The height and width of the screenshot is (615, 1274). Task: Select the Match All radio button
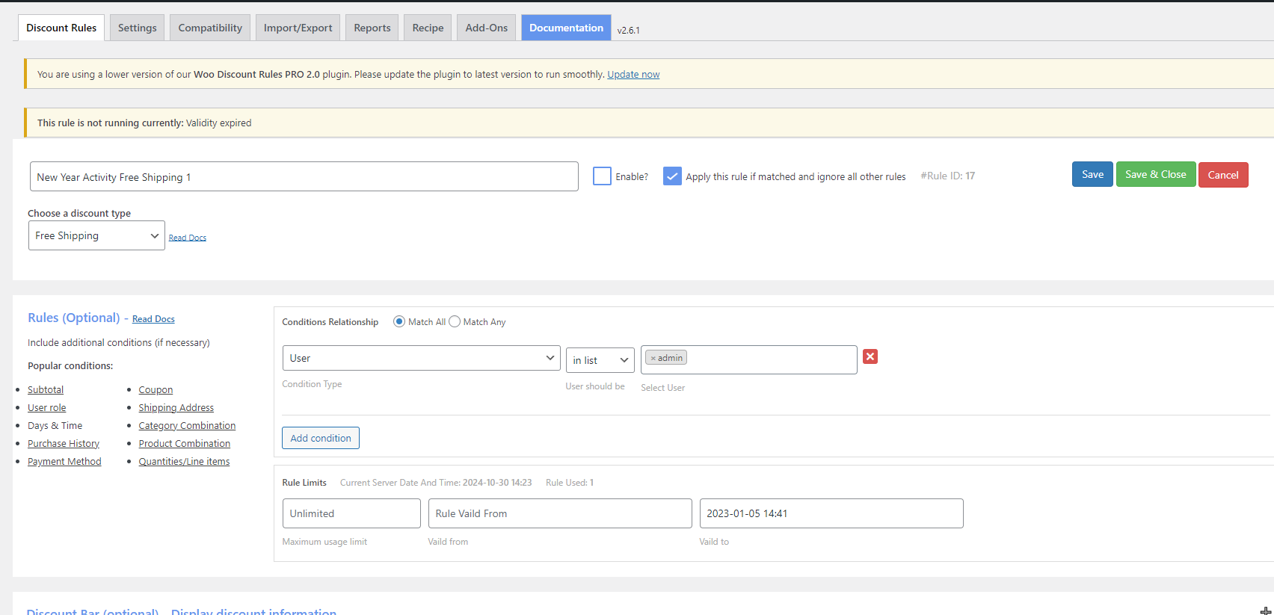point(399,321)
